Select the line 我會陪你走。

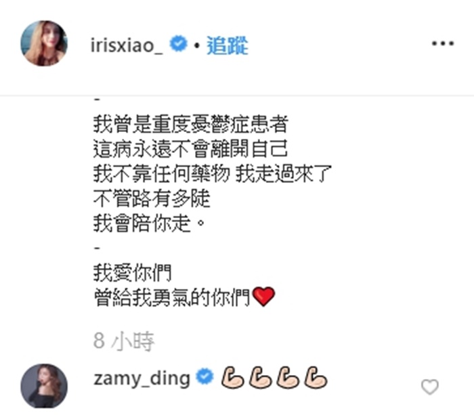[x=150, y=223]
